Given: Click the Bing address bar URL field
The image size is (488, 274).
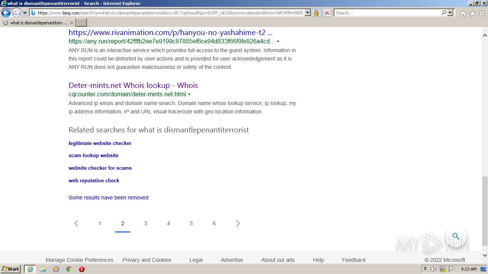Looking at the screenshot, I should pyautogui.click(x=170, y=13).
